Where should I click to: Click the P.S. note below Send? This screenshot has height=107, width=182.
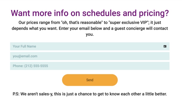point(90,94)
